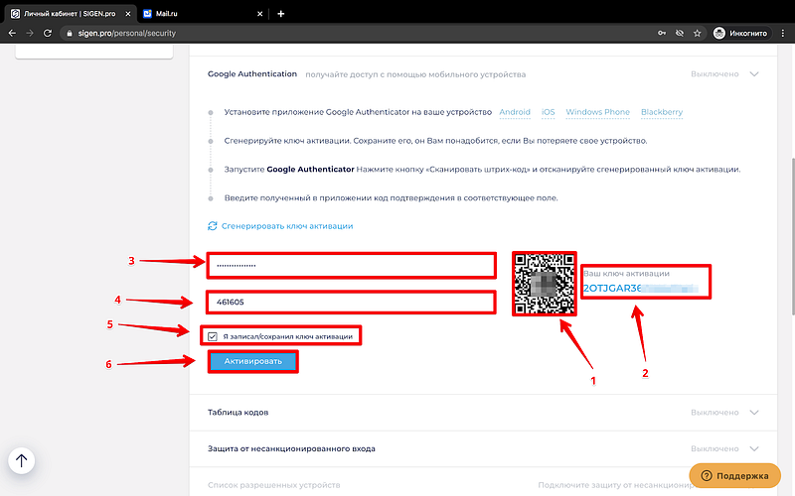Click the scroll-to-top arrow button

(21, 460)
